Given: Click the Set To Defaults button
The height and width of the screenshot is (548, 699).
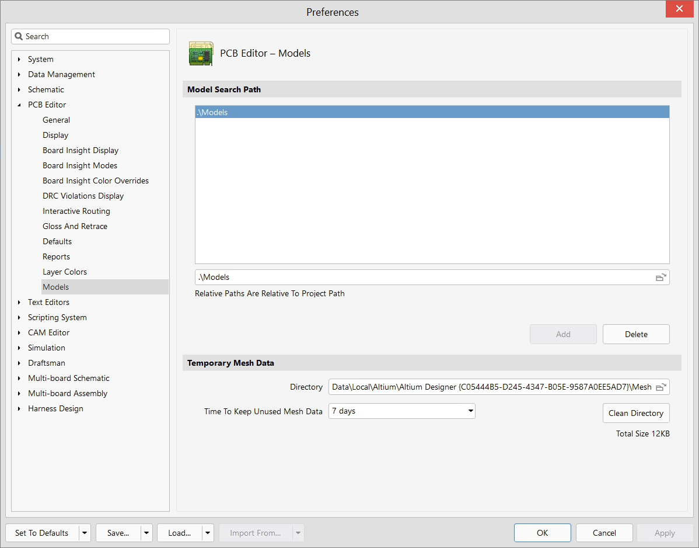Looking at the screenshot, I should click(x=42, y=533).
